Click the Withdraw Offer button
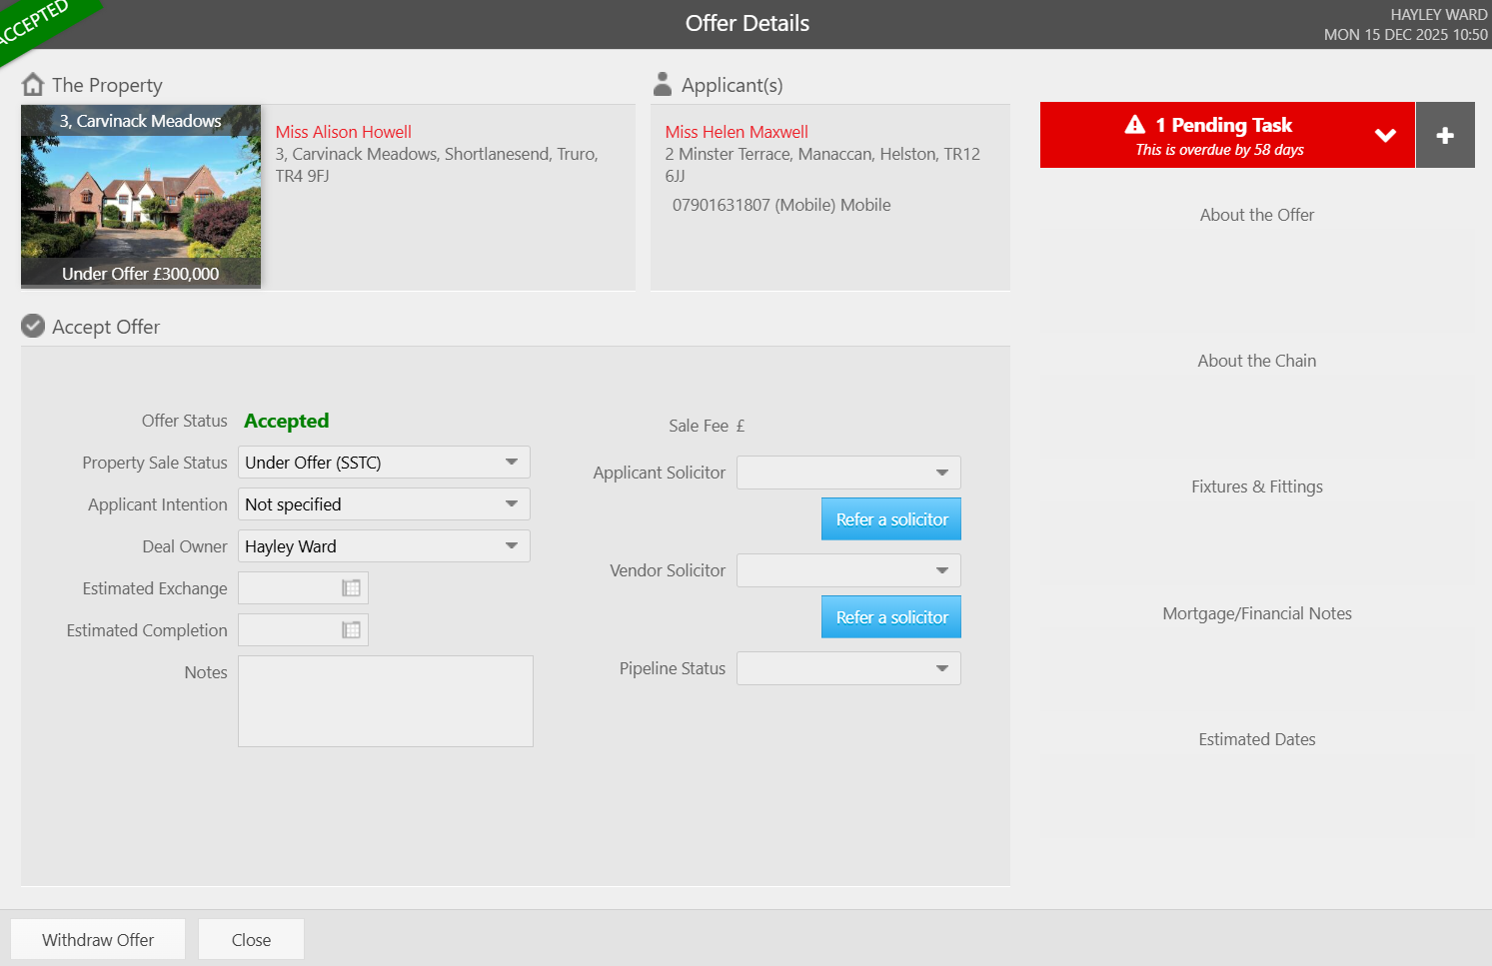Image resolution: width=1492 pixels, height=966 pixels. click(98, 940)
